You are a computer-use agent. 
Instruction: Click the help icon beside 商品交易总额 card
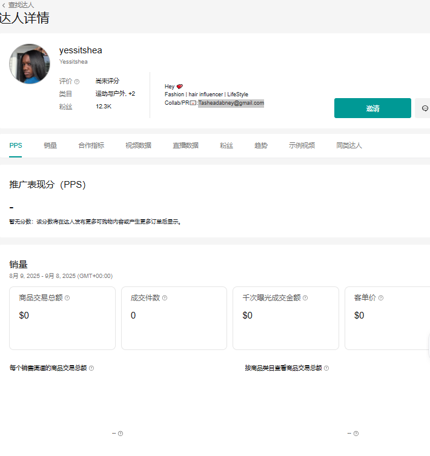(67, 298)
